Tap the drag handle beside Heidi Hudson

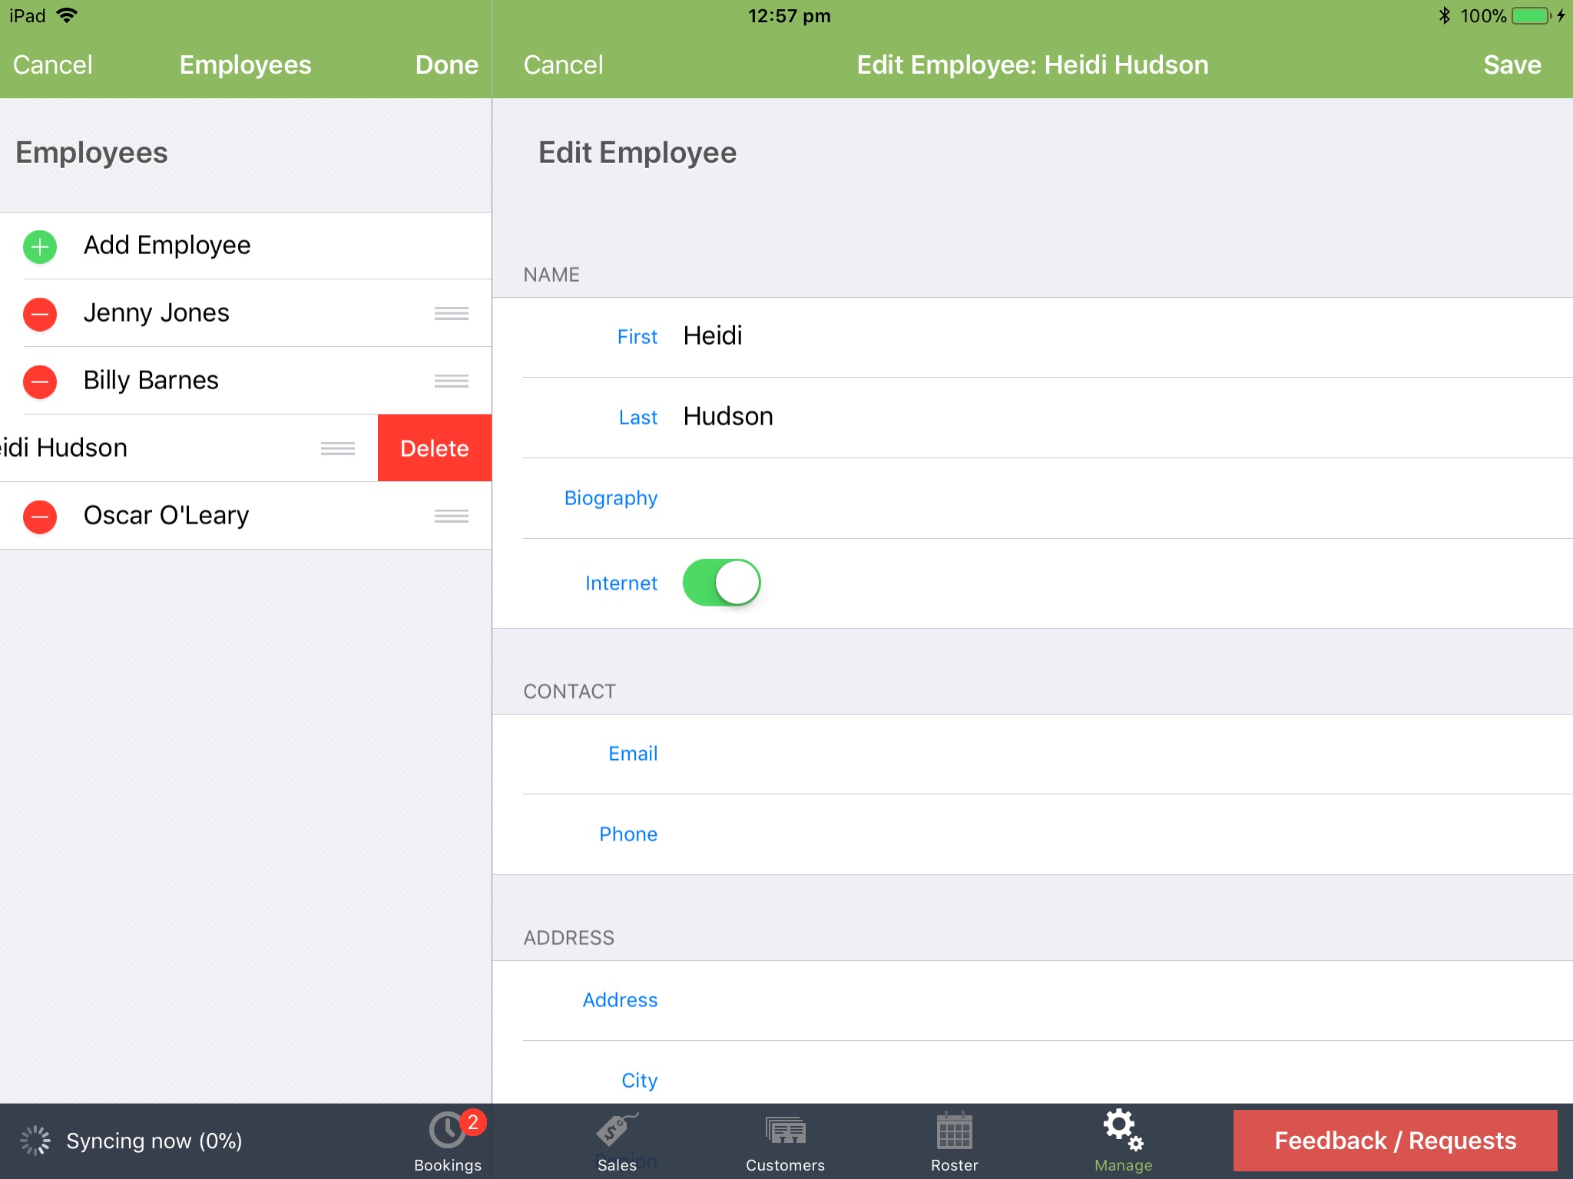coord(338,447)
